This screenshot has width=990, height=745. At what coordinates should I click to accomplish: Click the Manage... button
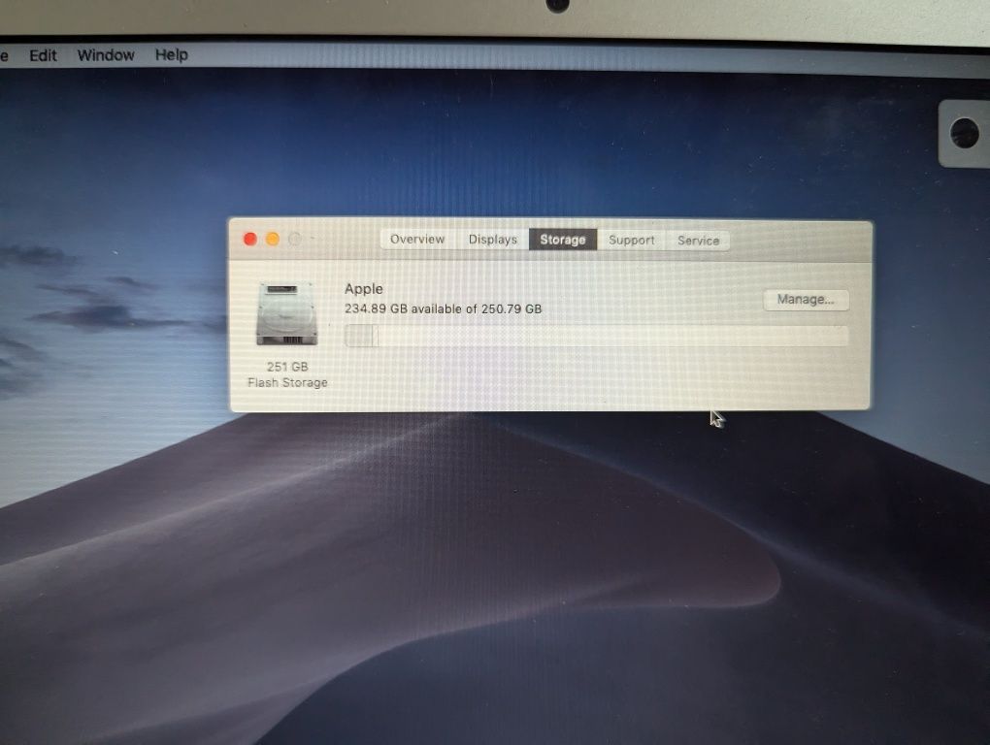pyautogui.click(x=806, y=300)
